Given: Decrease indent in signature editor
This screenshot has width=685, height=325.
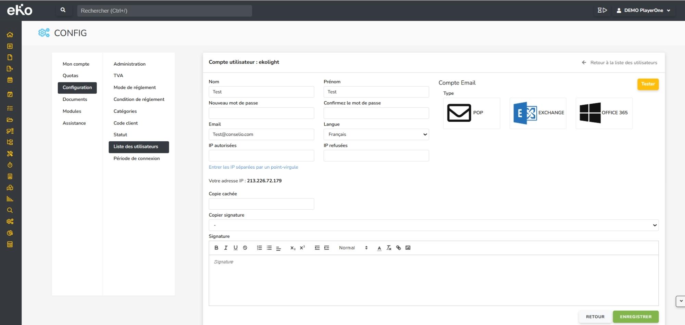Looking at the screenshot, I should [317, 248].
